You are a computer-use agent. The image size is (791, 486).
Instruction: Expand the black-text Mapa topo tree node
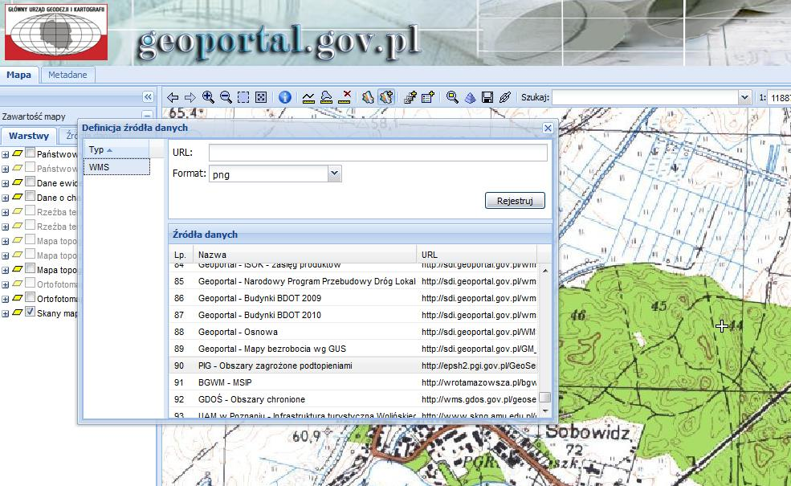tap(5, 270)
